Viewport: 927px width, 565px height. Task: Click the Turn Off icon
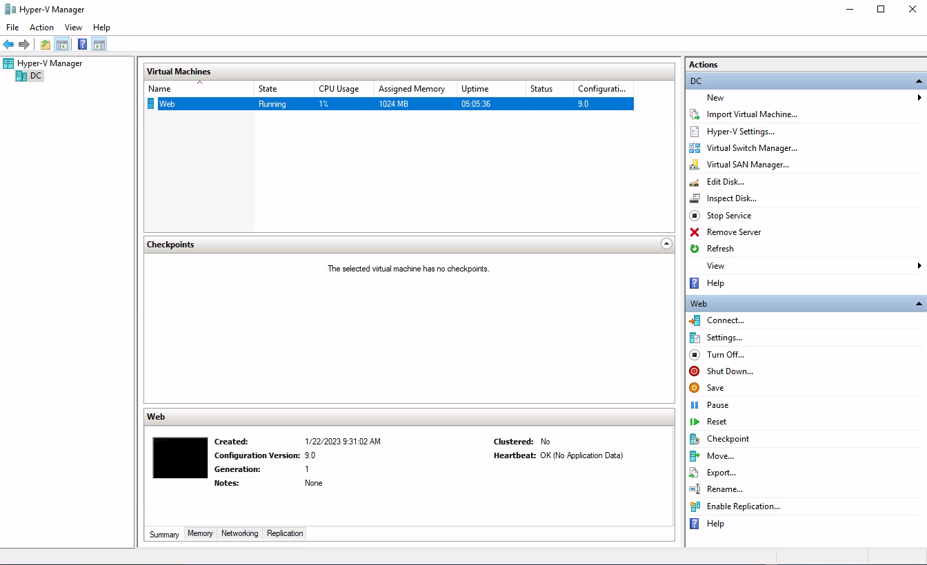[695, 355]
